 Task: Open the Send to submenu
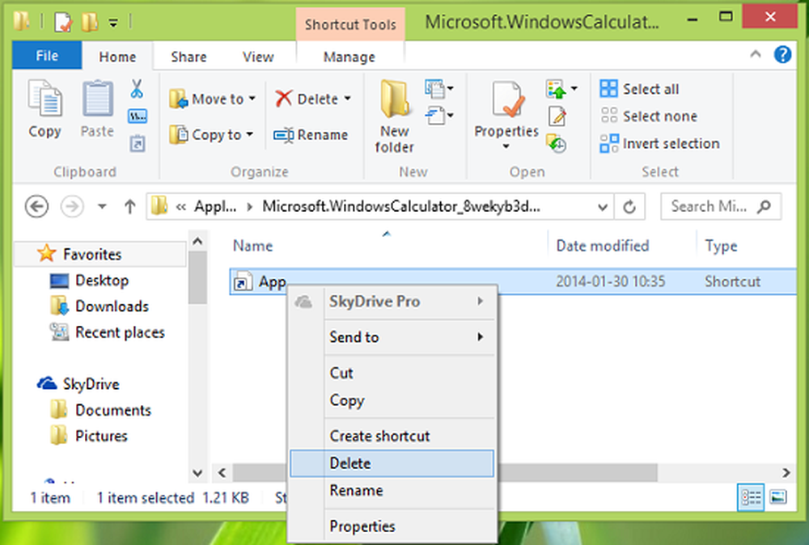pyautogui.click(x=392, y=337)
